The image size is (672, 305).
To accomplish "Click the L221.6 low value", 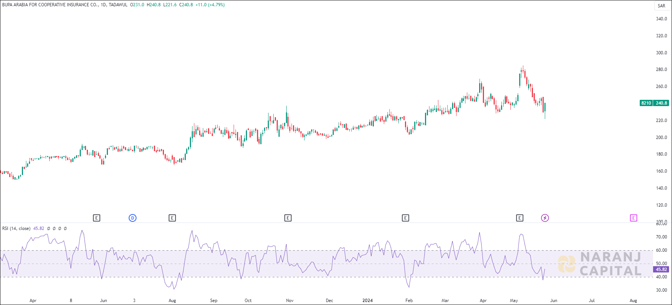I will click(170, 5).
